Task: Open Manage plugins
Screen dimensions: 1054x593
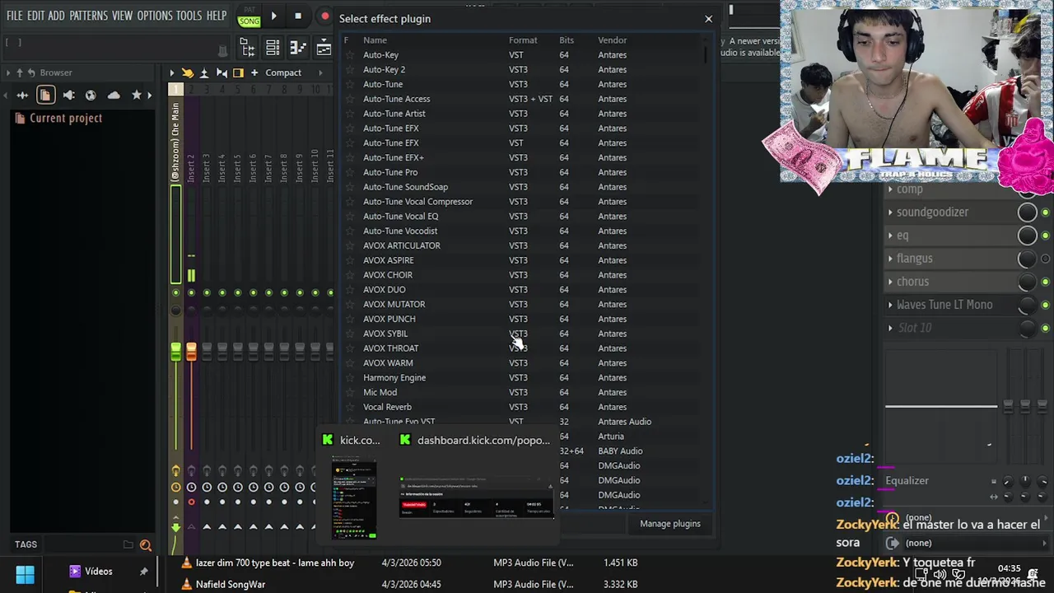Action: coord(670,524)
